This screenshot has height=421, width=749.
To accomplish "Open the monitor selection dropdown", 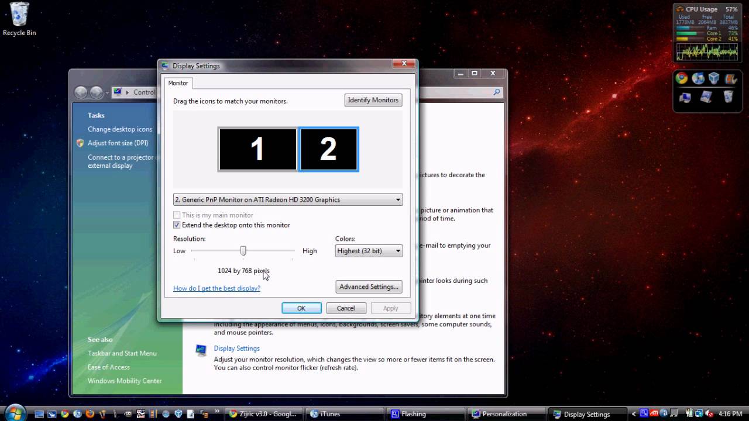I will click(x=288, y=199).
